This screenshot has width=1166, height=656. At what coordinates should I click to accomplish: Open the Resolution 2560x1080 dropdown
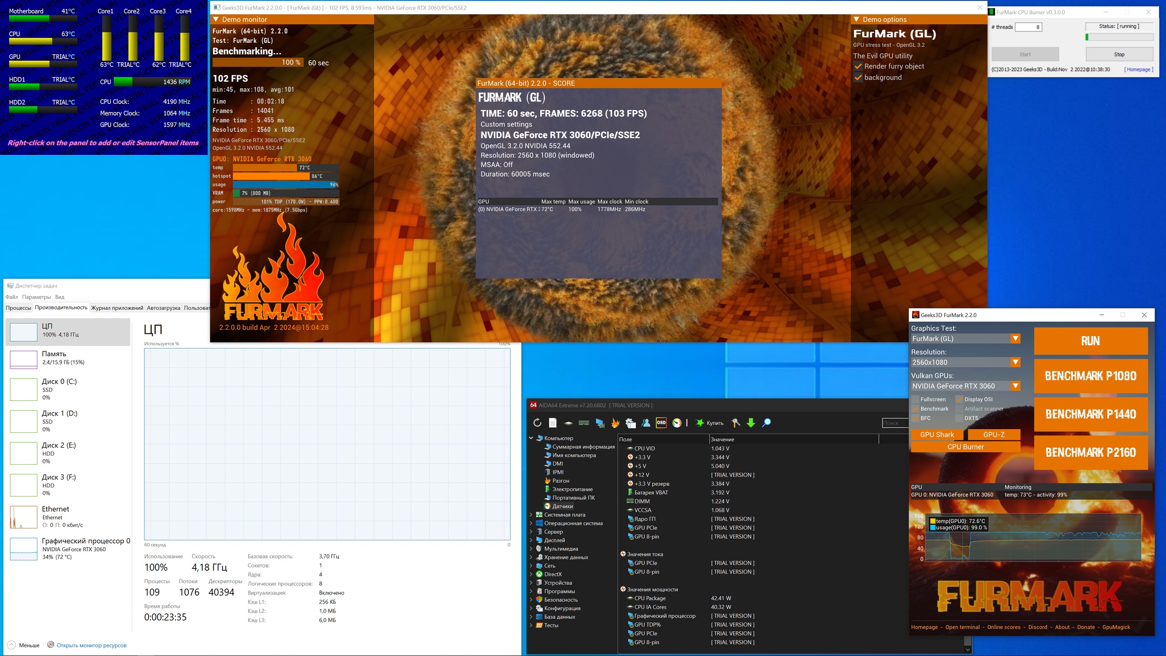click(x=1015, y=362)
